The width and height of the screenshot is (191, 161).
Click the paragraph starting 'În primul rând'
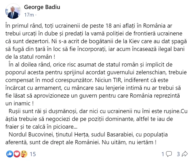click(96, 41)
